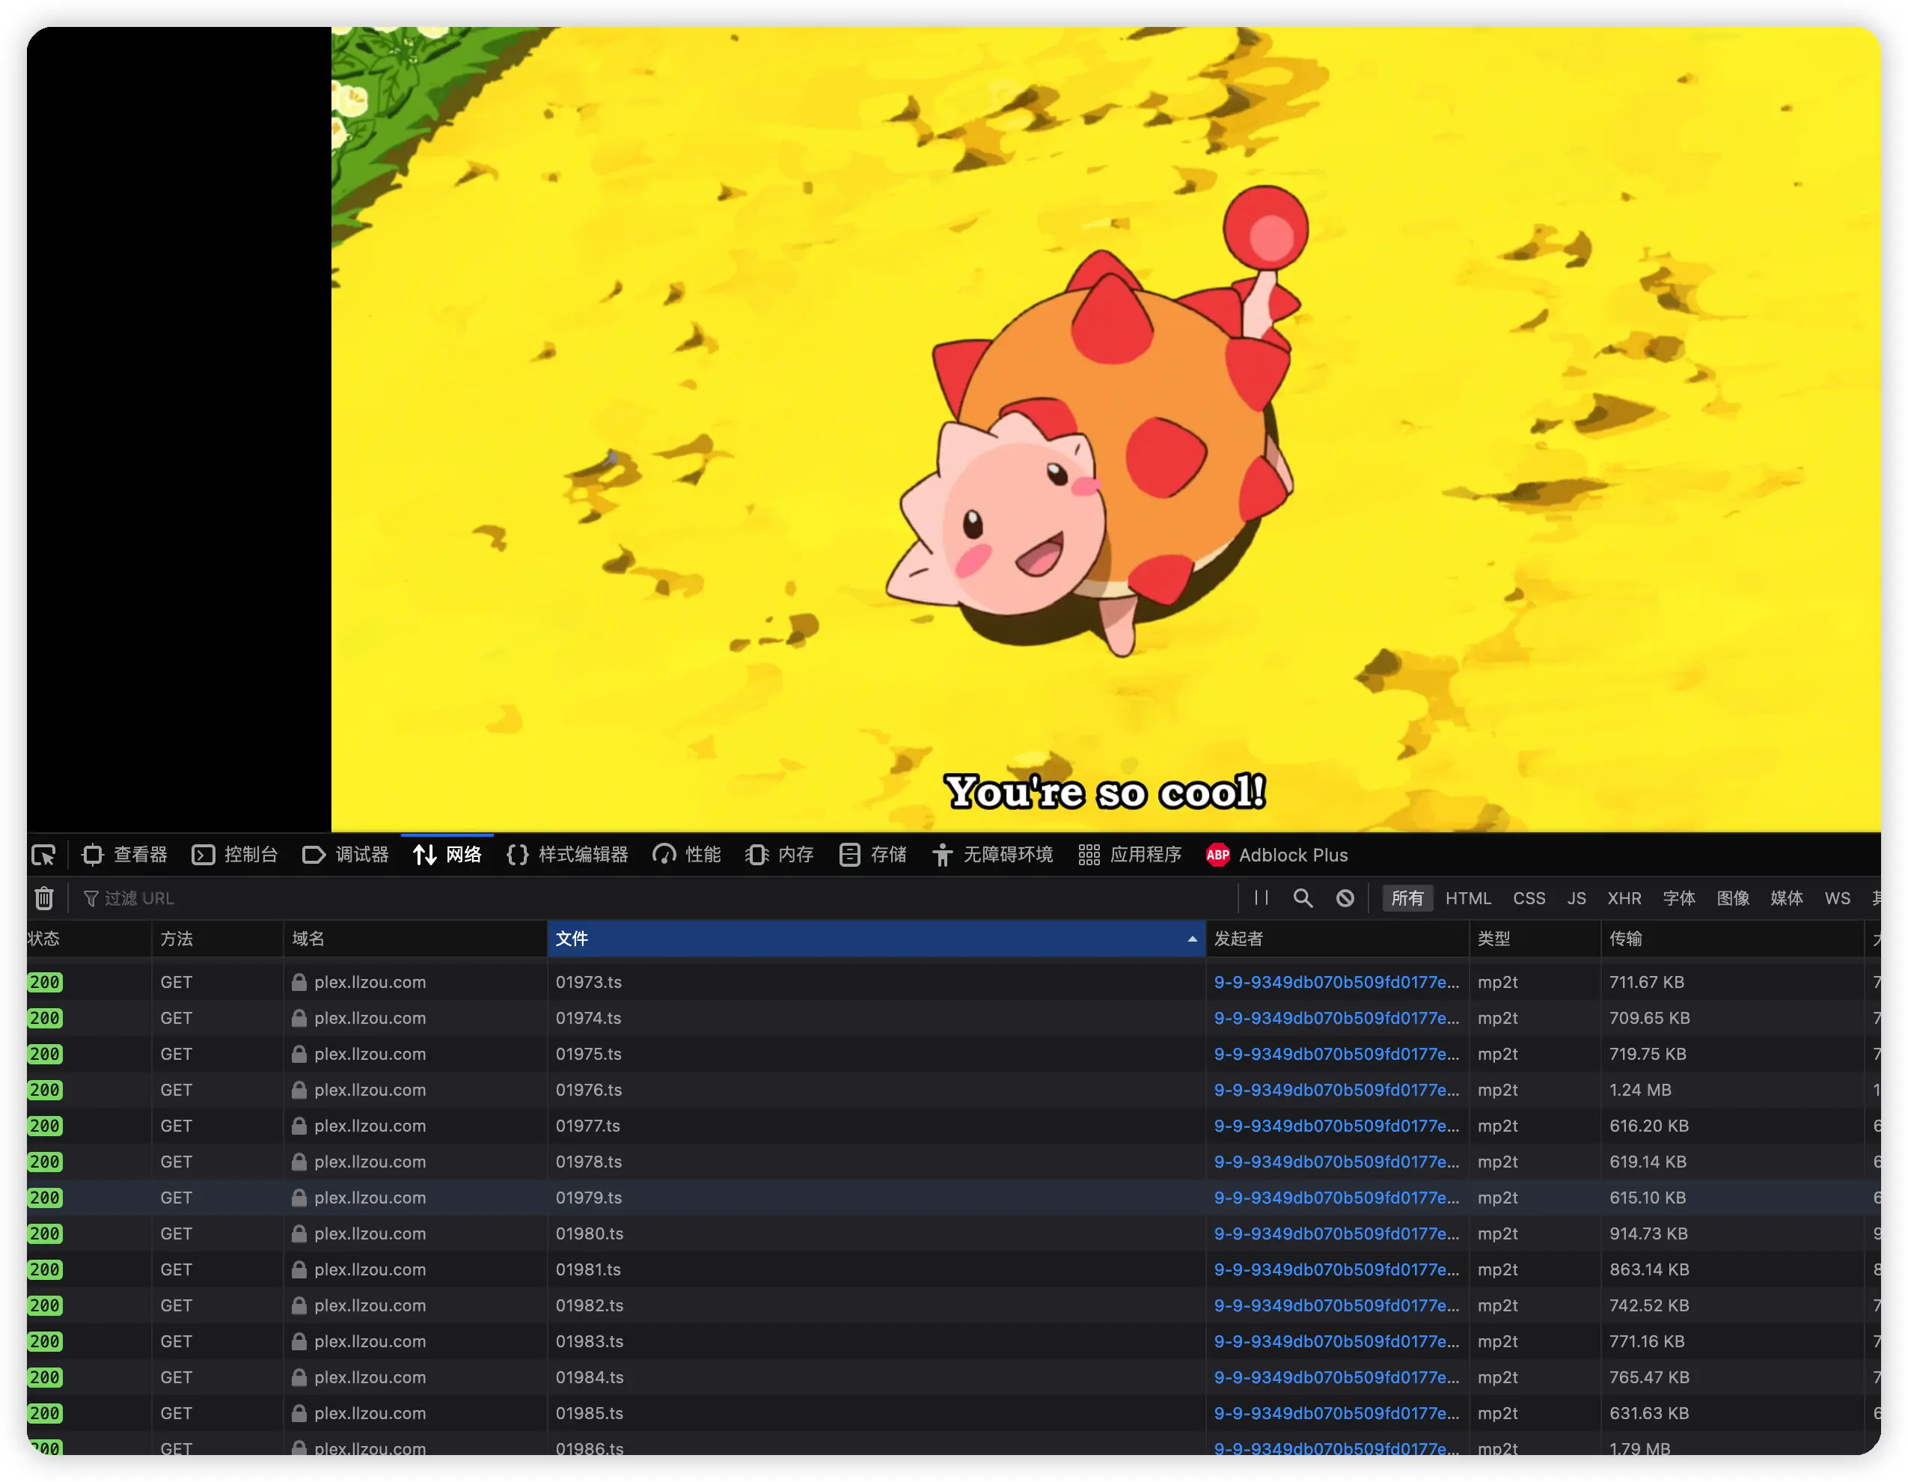This screenshot has height=1482, width=1908.
Task: Click the 01976.ts file name
Action: 589,1090
